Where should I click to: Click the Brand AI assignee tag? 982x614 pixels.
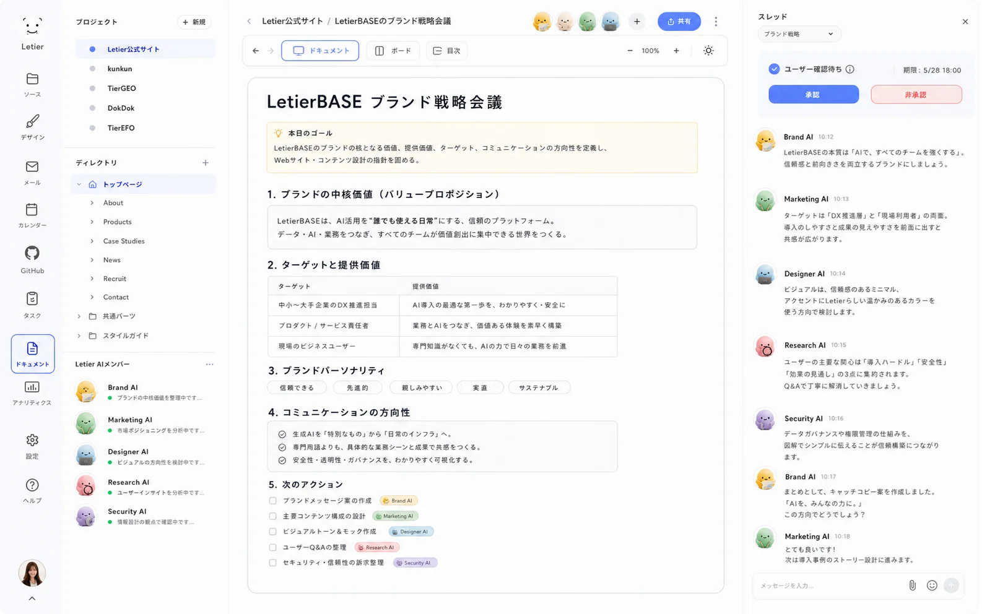click(x=399, y=501)
